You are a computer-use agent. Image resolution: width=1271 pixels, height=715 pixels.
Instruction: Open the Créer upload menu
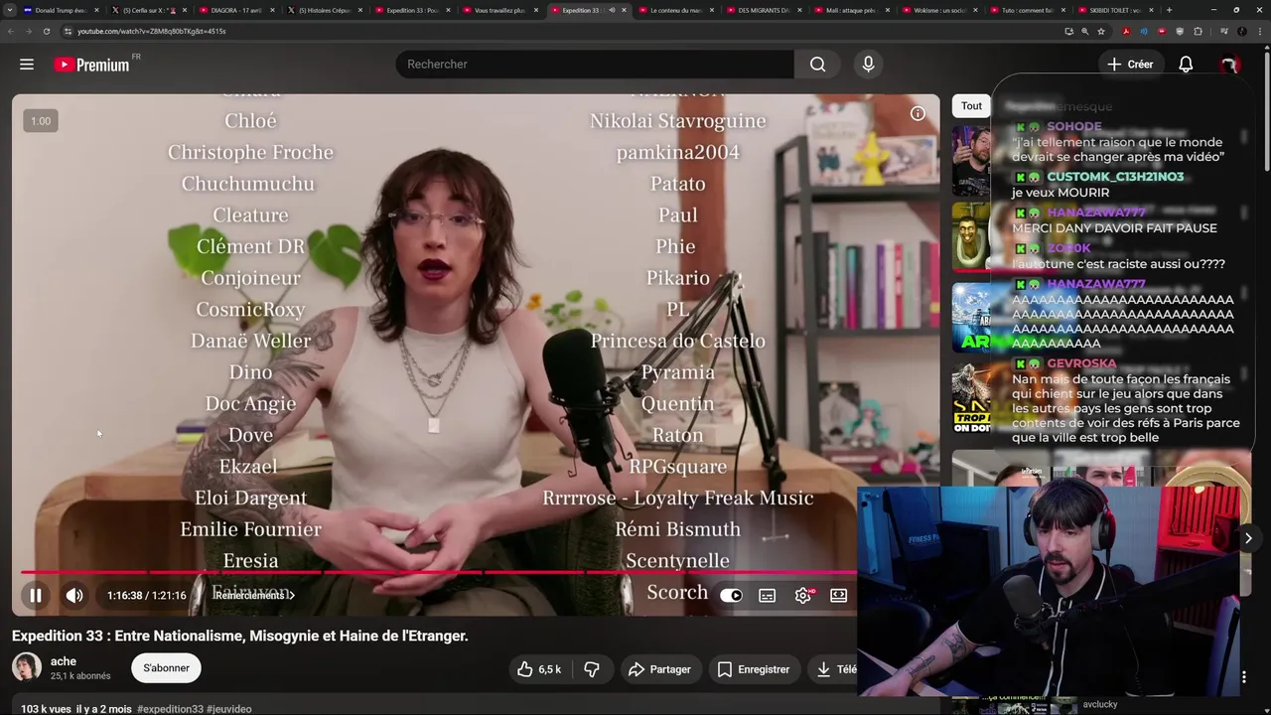click(1130, 65)
